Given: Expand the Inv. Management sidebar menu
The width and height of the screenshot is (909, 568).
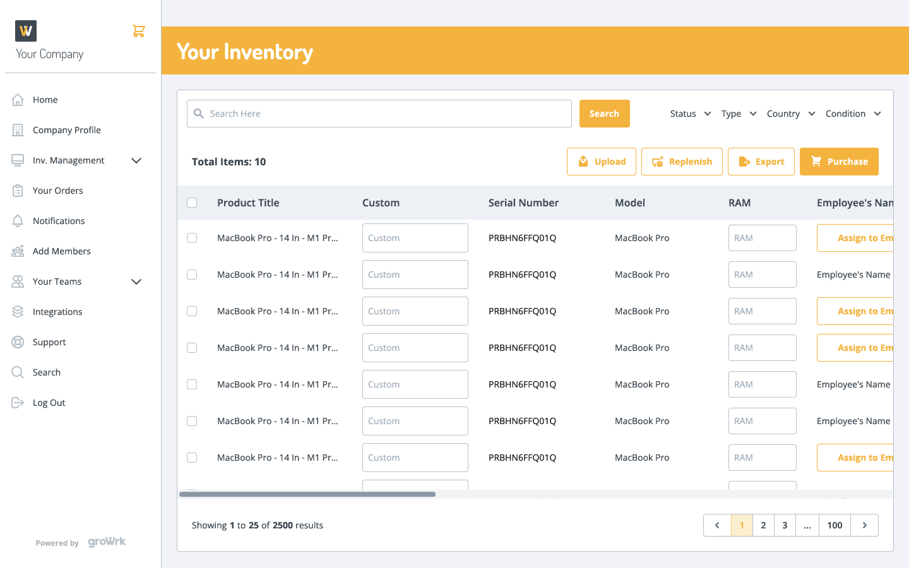Looking at the screenshot, I should [x=136, y=160].
